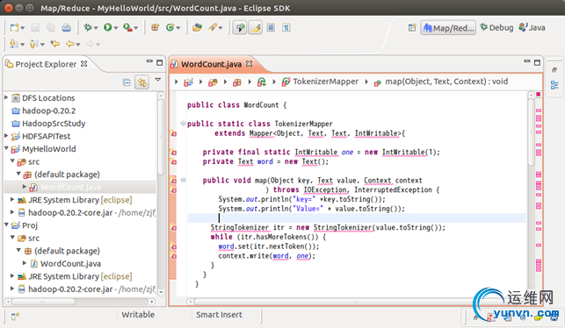Click the New file wizard icon
The image size is (565, 328).
[14, 27]
